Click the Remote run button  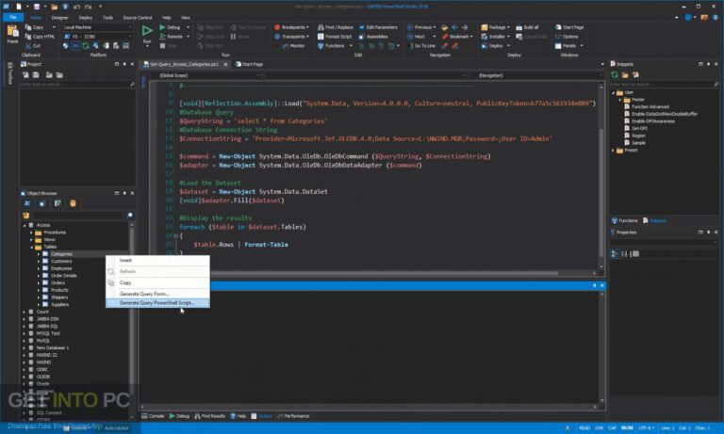(x=172, y=37)
